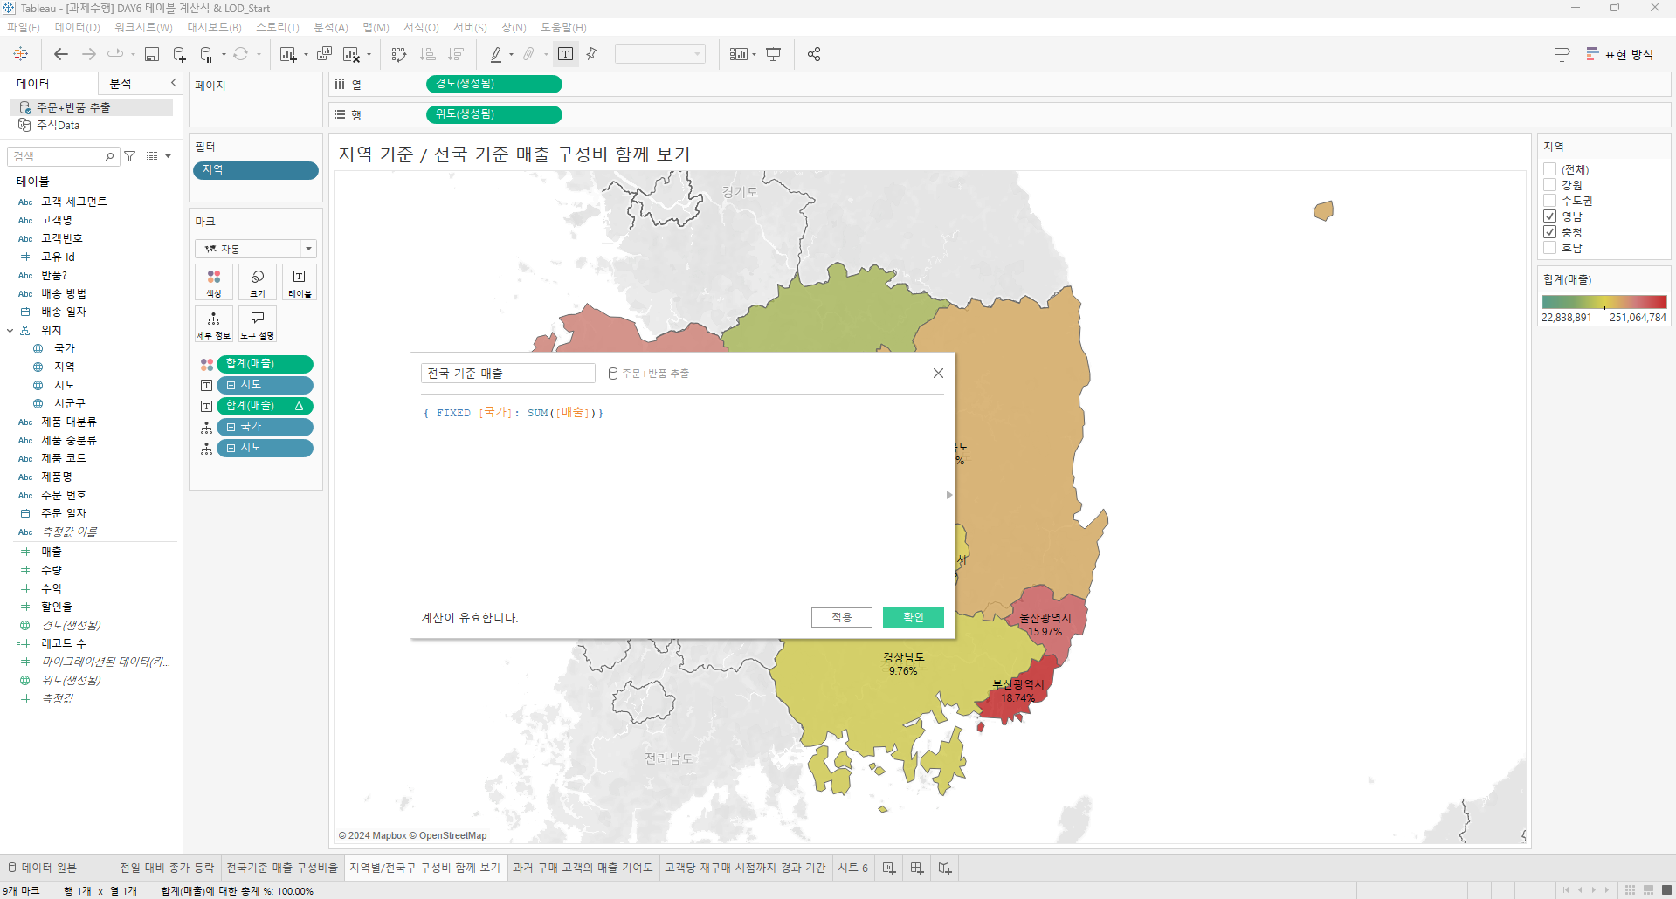This screenshot has height=899, width=1676.
Task: Click the fix axes pin icon
Action: 592,54
